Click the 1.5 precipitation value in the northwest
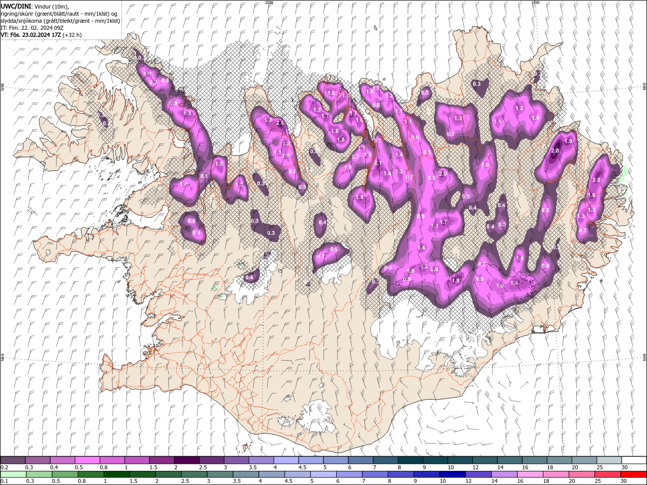The width and height of the screenshot is (647, 485). [x=219, y=164]
